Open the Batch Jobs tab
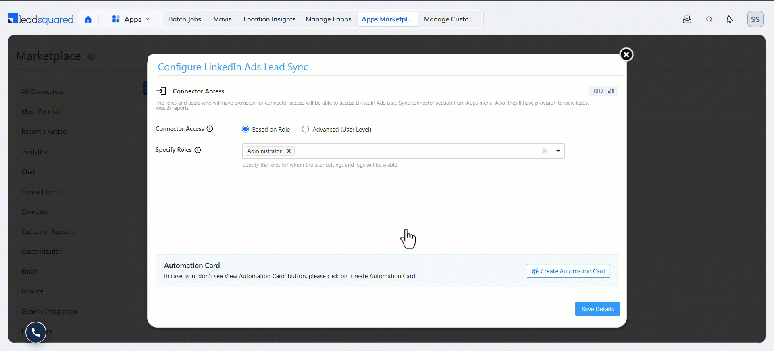The image size is (774, 351). tap(185, 19)
